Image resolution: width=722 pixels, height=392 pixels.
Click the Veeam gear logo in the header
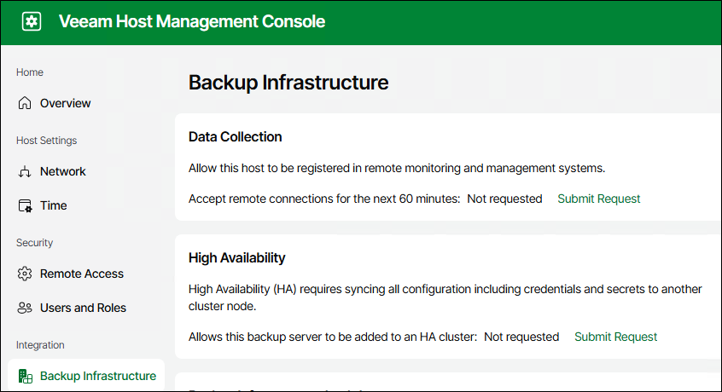pos(32,22)
